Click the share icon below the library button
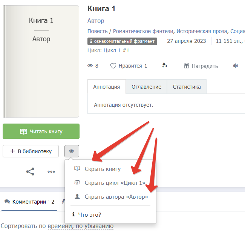The image size is (245, 237). 30,172
